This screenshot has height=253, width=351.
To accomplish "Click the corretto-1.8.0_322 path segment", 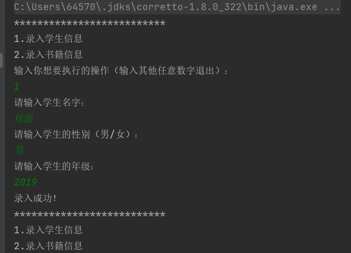I will [x=189, y=7].
